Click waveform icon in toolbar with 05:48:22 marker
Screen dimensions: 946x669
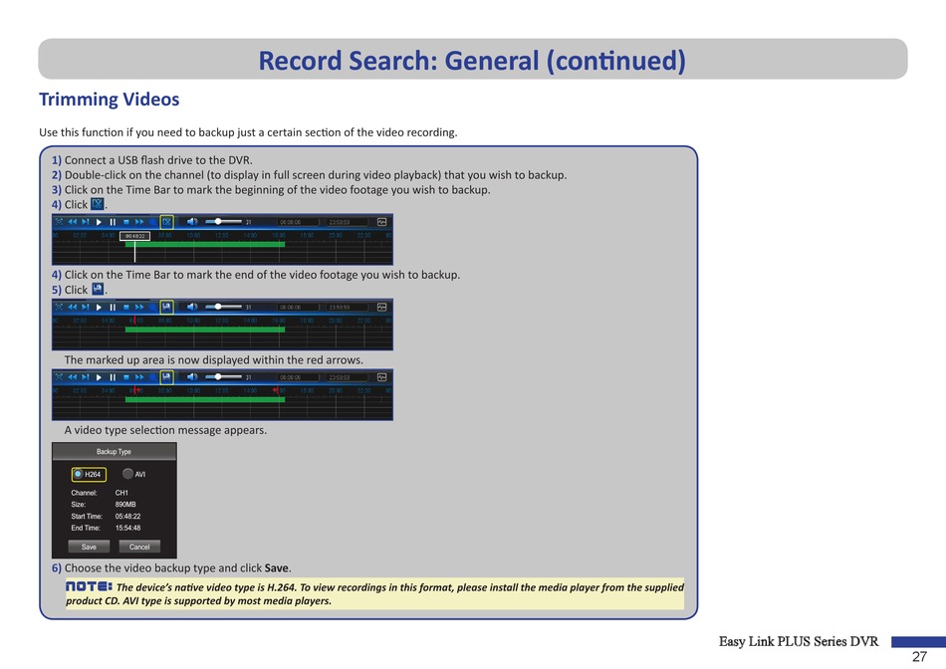(x=381, y=222)
